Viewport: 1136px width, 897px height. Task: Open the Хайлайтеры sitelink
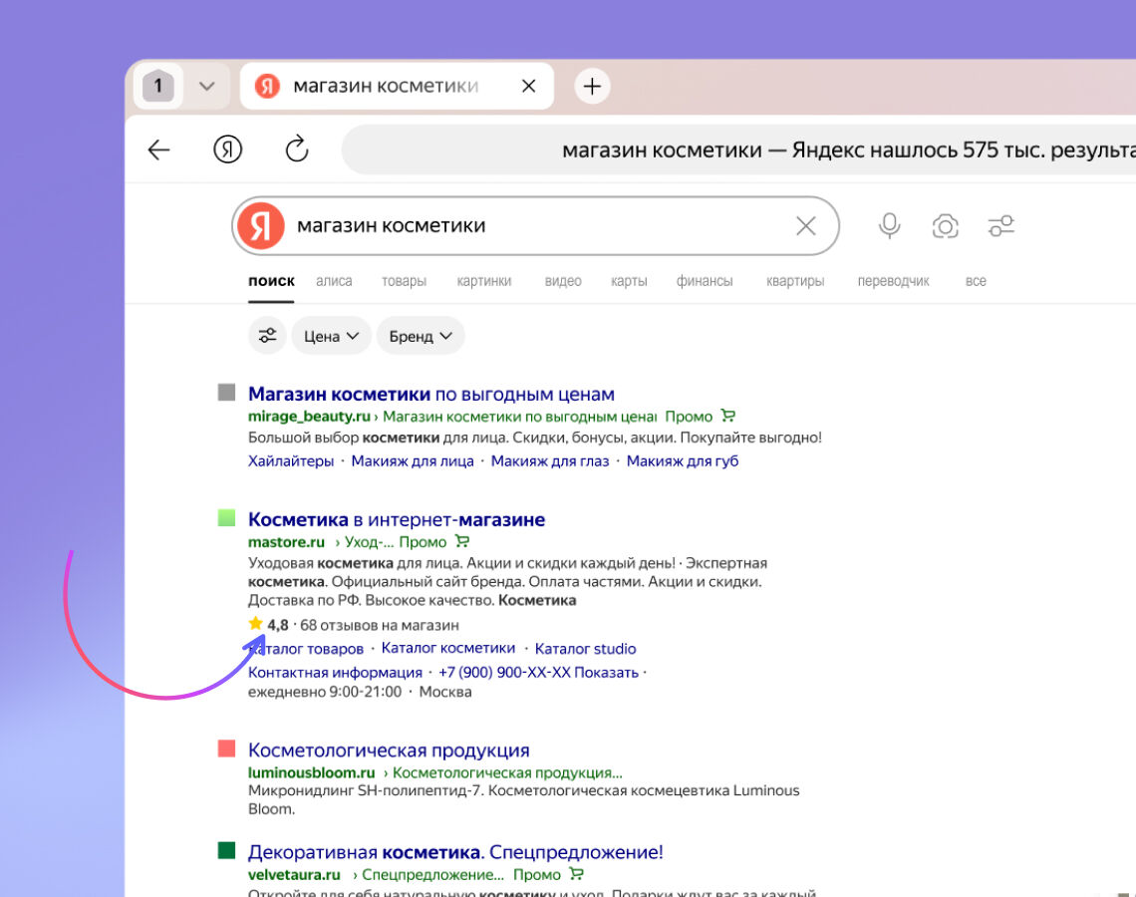click(291, 461)
